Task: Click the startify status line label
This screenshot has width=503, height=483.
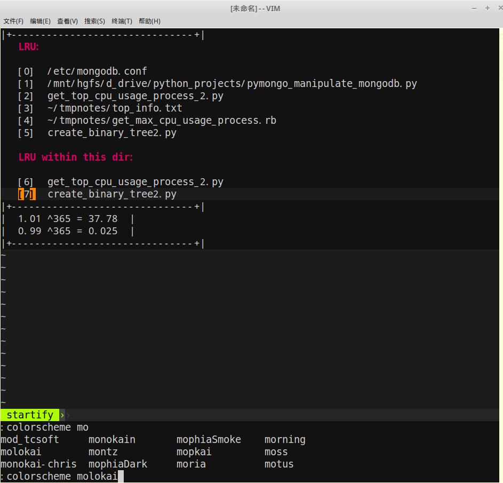Action: tap(30, 415)
